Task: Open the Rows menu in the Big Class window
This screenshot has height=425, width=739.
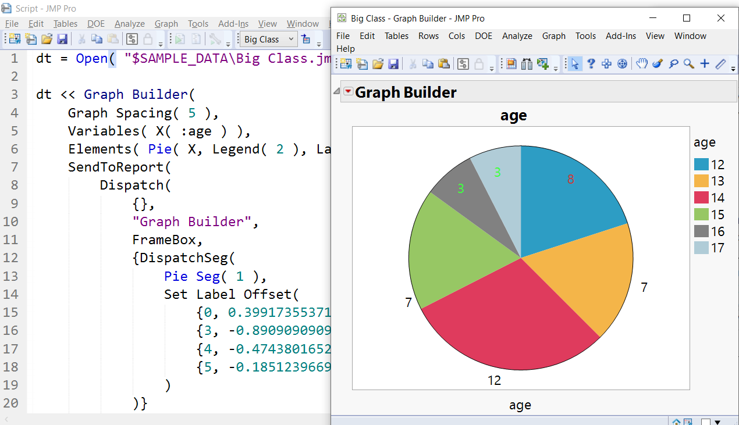Action: point(428,36)
